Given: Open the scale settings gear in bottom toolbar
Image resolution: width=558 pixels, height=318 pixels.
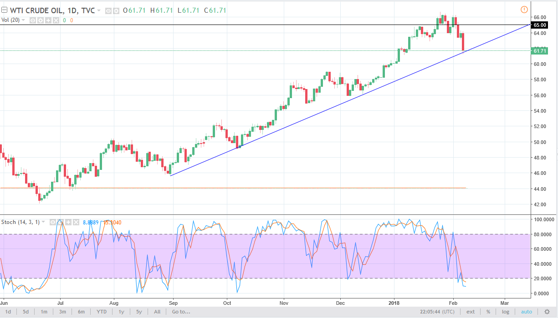Looking at the screenshot, I should 545,312.
